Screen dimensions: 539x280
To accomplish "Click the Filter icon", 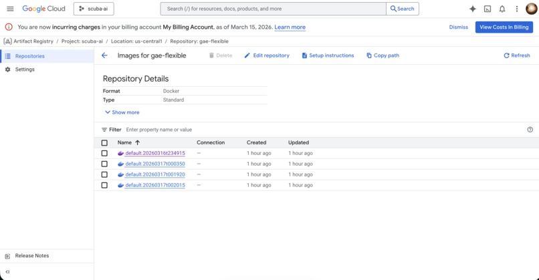I will [x=104, y=130].
